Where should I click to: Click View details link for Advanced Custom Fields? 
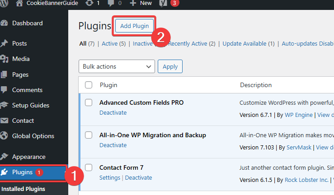pyautogui.click(x=325, y=115)
